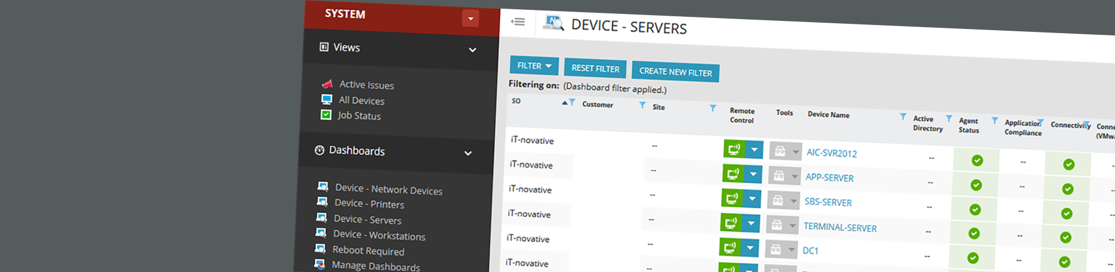Open the DC1 device link
Image resolution: width=1115 pixels, height=272 pixels.
(810, 251)
